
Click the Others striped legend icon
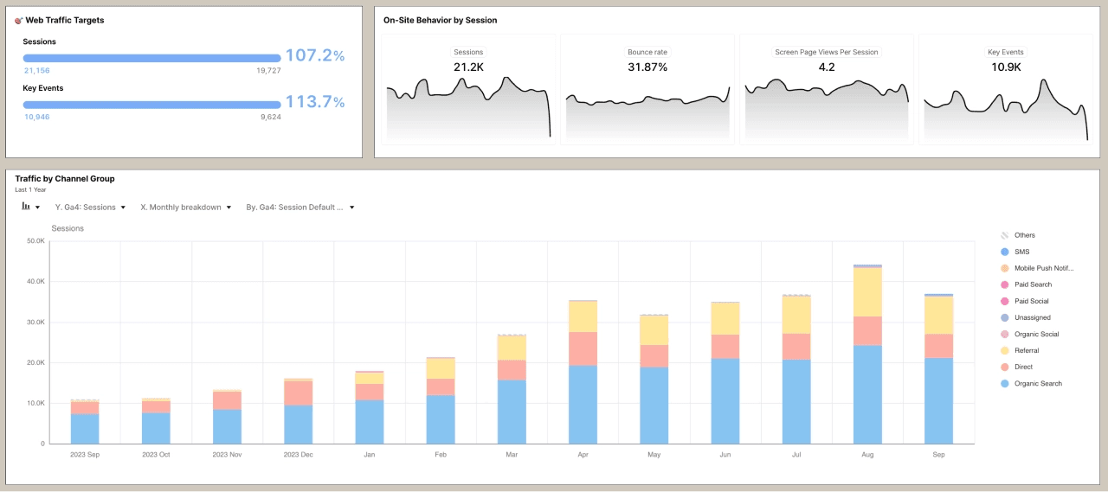pyautogui.click(x=1004, y=235)
